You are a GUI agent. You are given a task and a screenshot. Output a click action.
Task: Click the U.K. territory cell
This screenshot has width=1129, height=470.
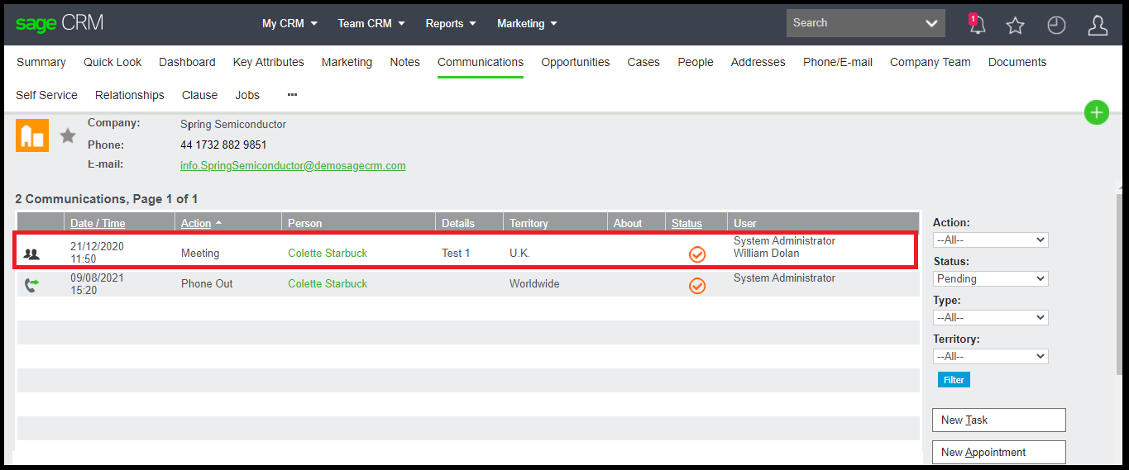point(519,253)
